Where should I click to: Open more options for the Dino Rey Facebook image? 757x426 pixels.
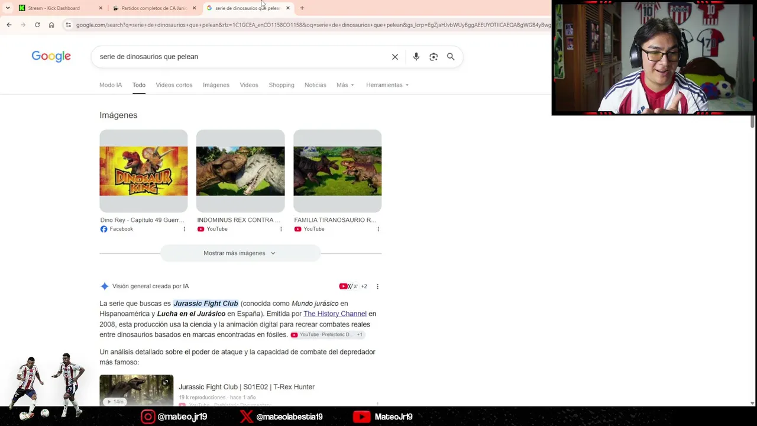coord(184,229)
